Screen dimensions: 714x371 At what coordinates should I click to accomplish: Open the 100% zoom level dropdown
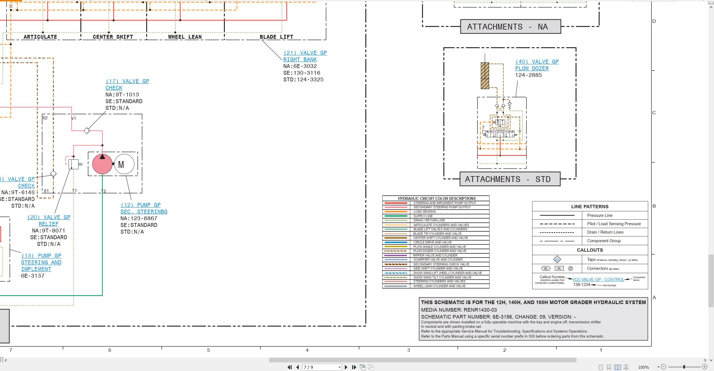[658, 367]
